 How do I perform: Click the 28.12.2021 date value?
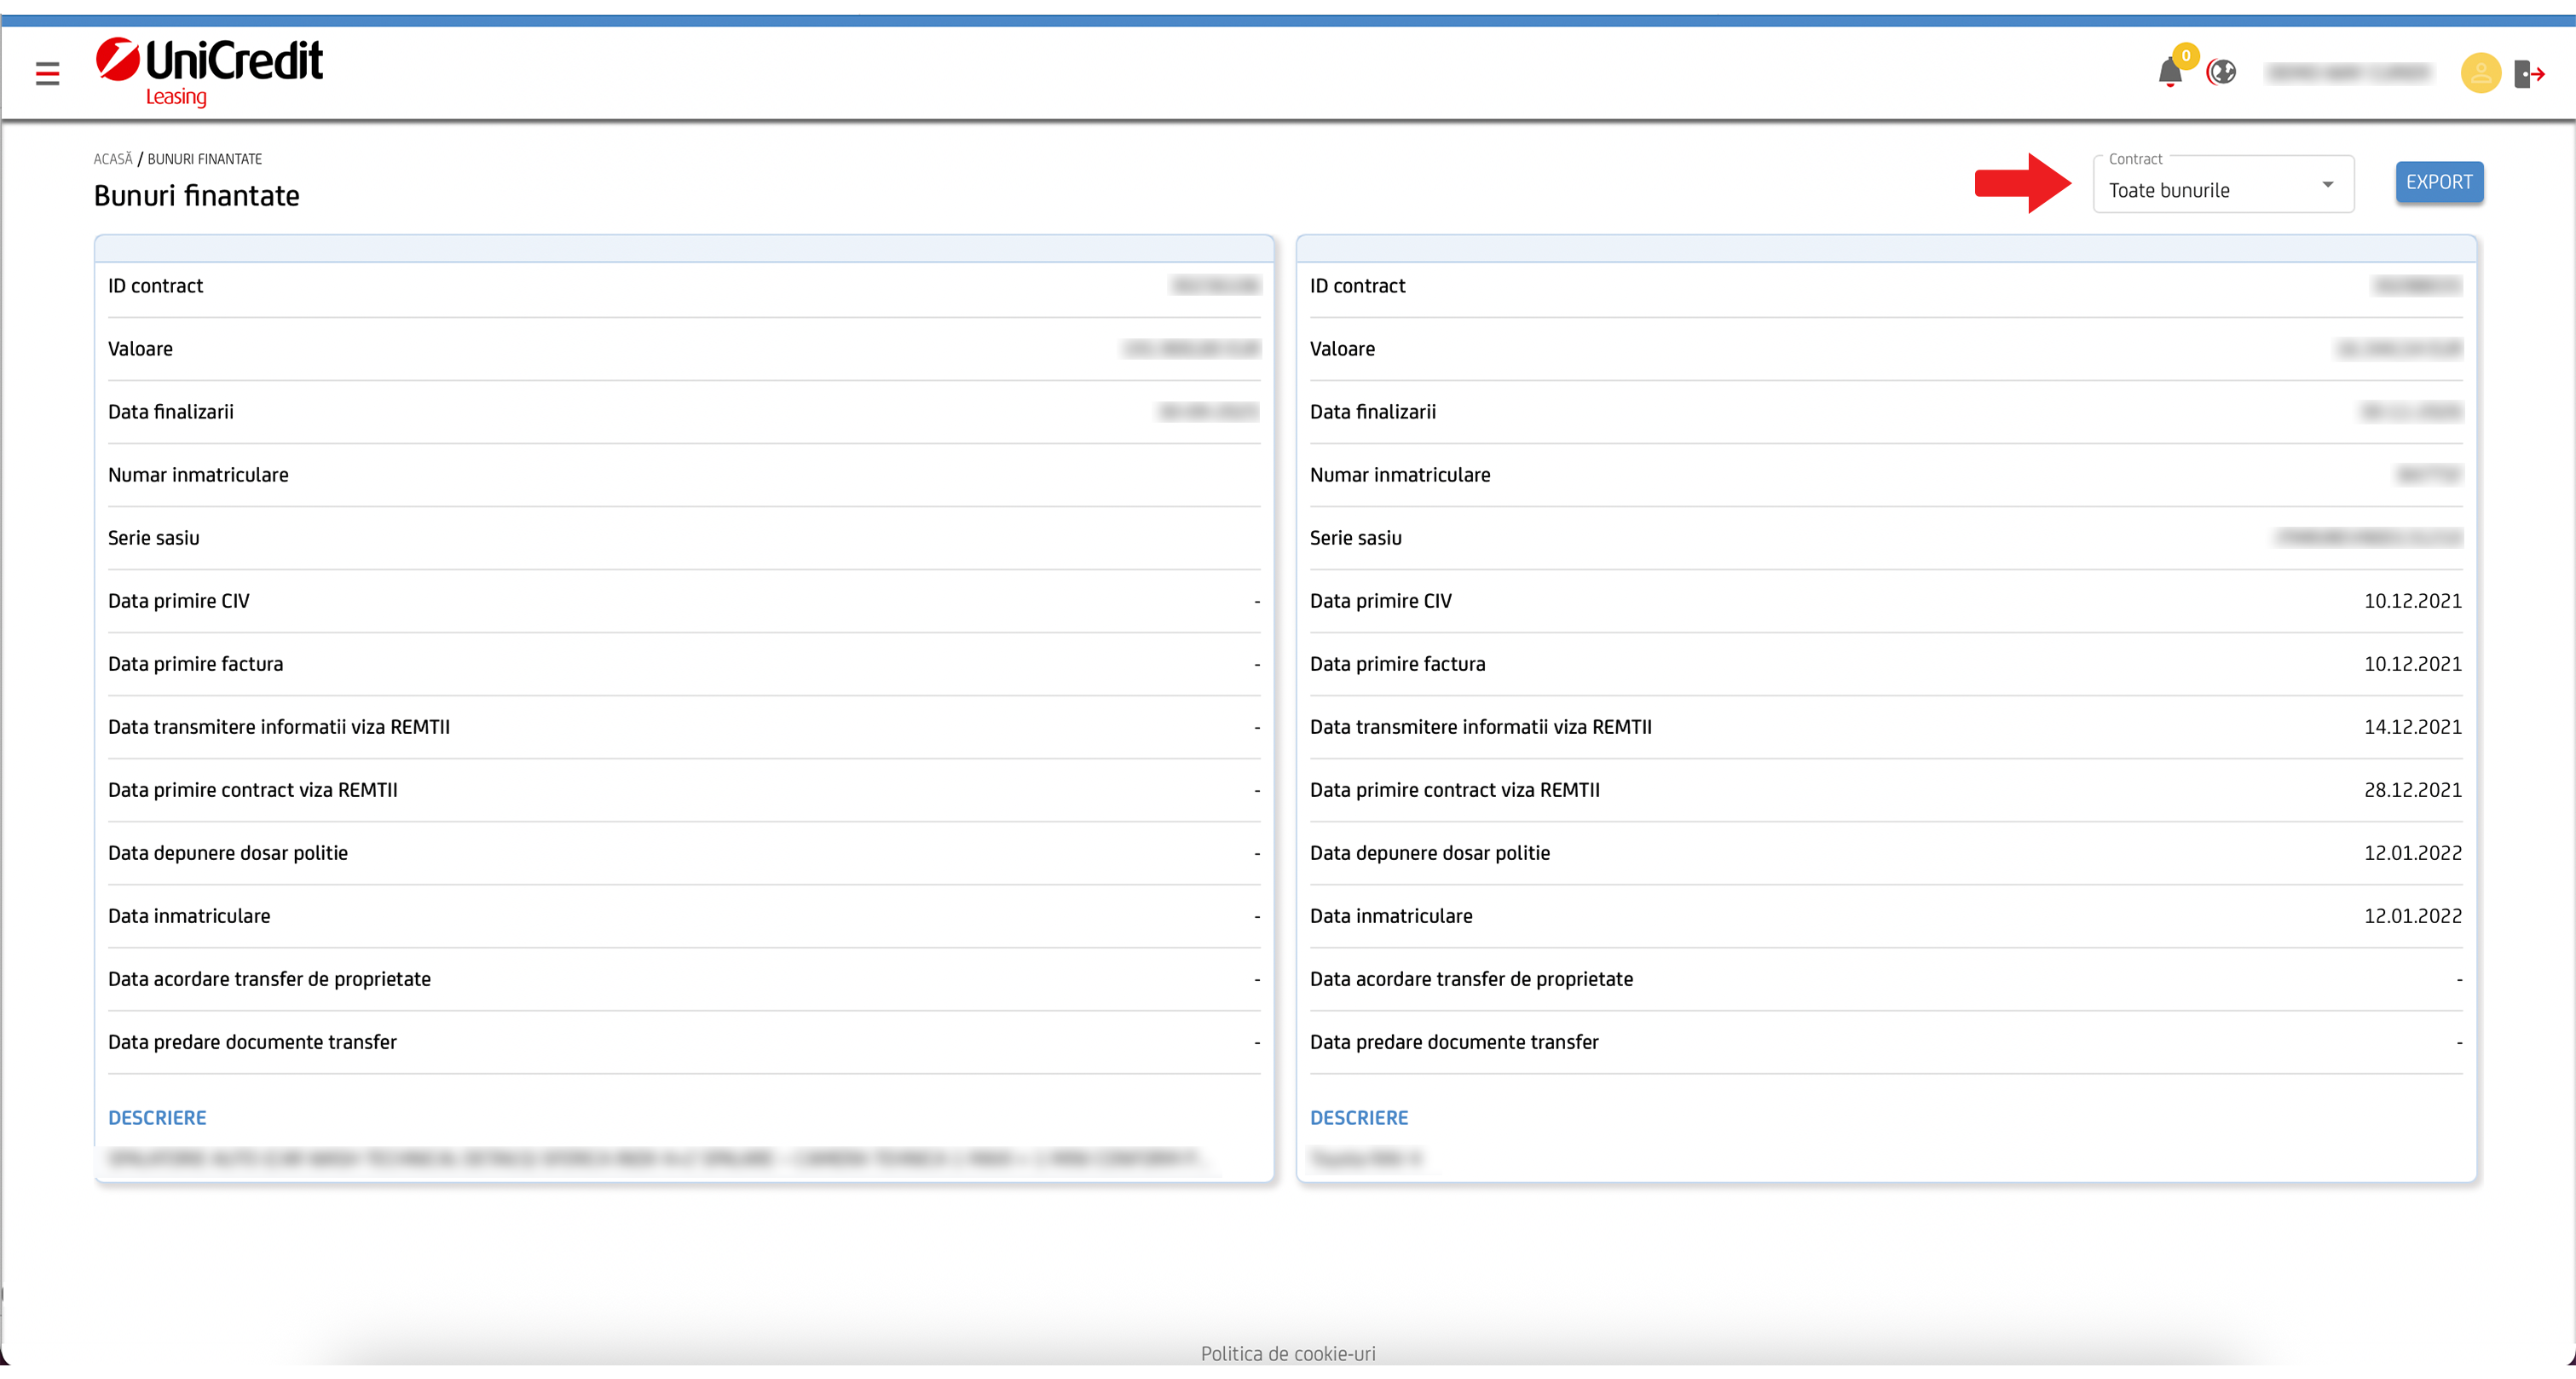[x=2412, y=789]
